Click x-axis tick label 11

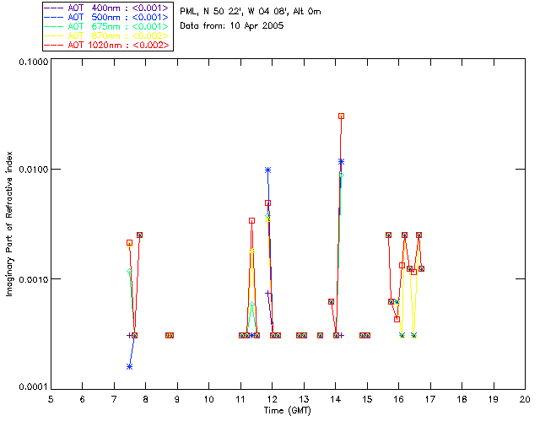(x=240, y=399)
